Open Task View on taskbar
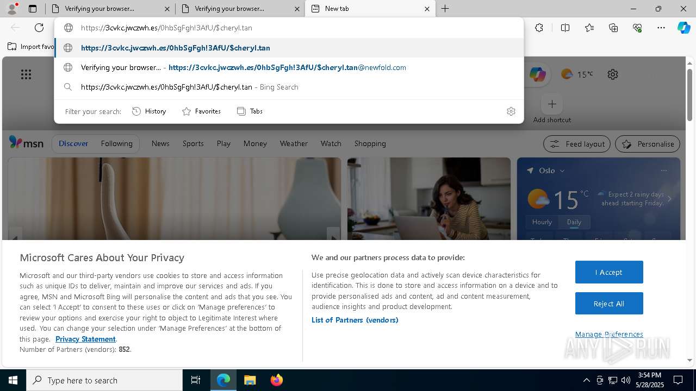696x391 pixels. pos(196,380)
